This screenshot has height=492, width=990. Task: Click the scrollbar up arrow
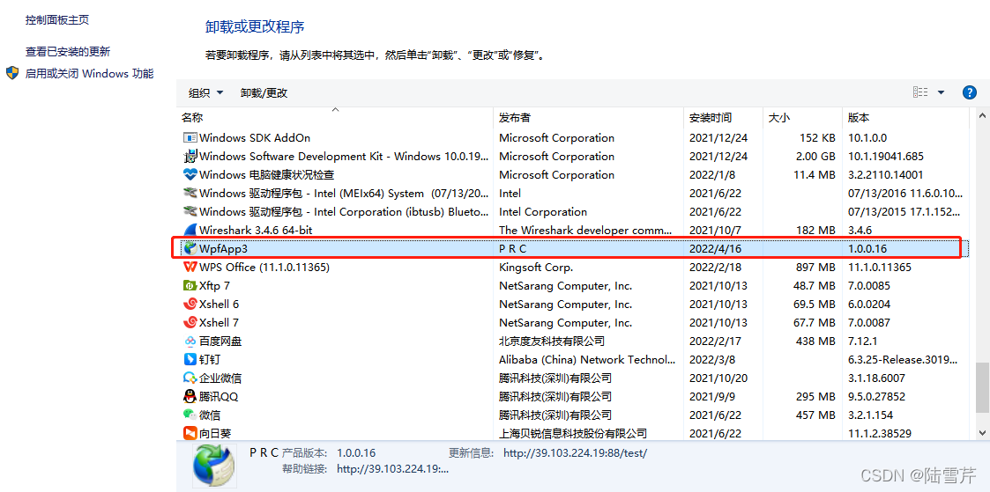coord(982,115)
